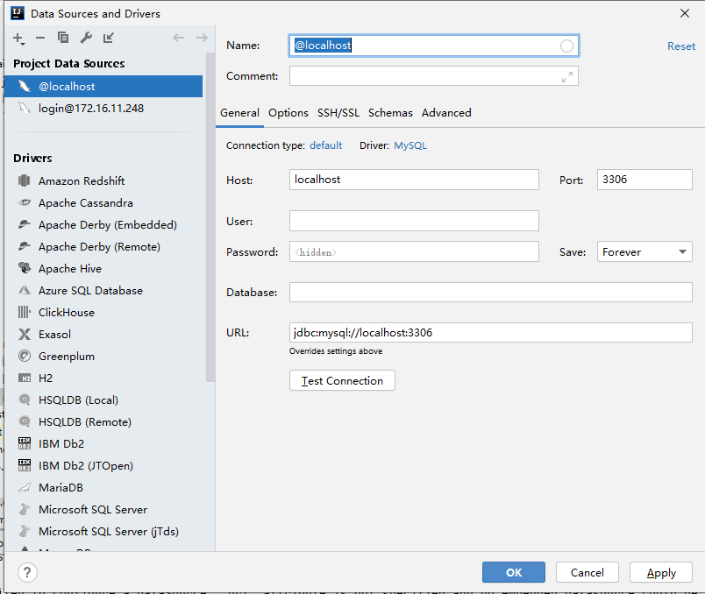Image resolution: width=705 pixels, height=594 pixels.
Task: Open driver settings via wrench icon
Action: pyautogui.click(x=86, y=38)
